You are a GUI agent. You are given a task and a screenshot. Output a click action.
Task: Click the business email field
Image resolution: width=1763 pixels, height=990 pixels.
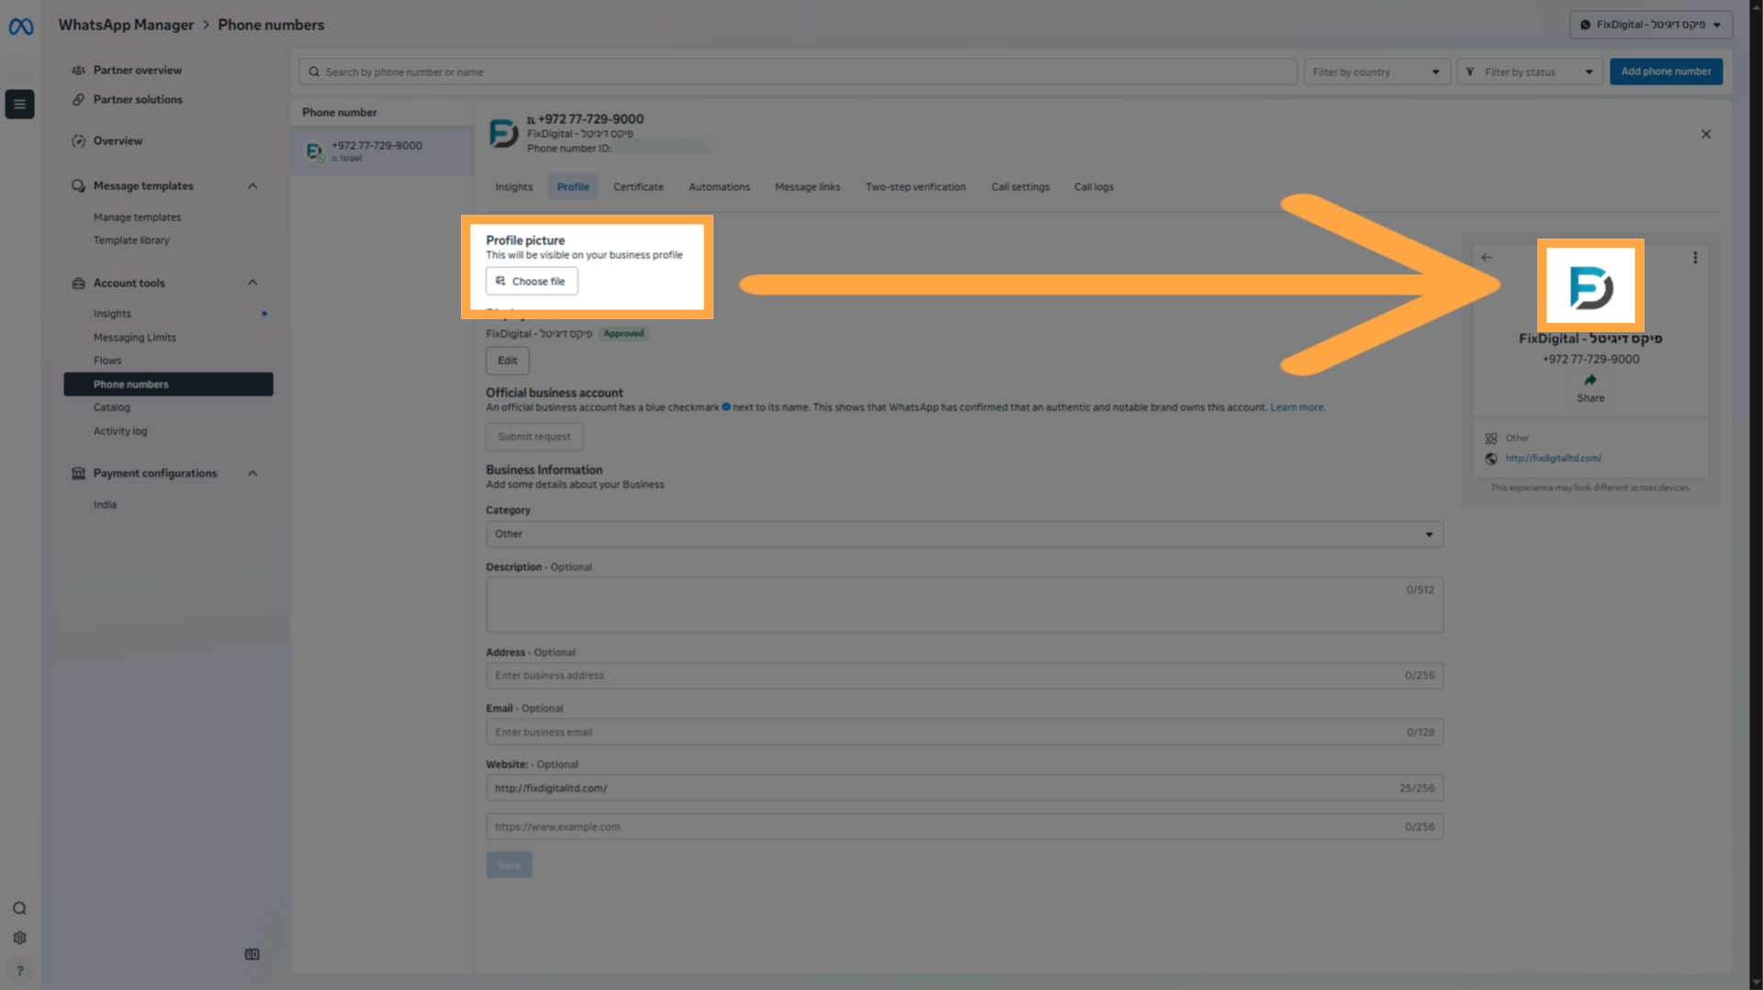[964, 732]
